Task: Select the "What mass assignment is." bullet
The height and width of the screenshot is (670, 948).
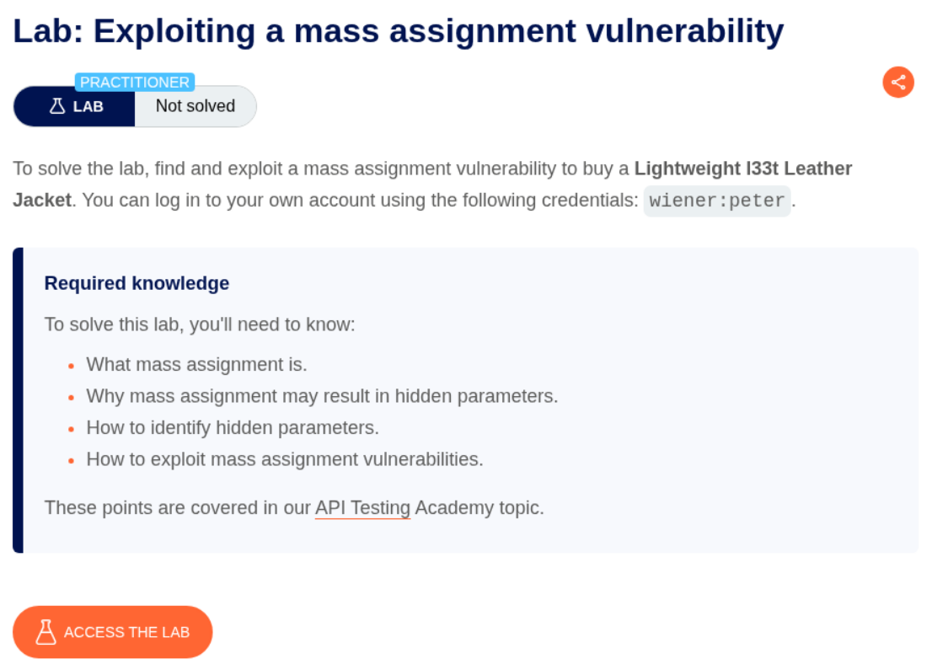Action: click(x=196, y=365)
